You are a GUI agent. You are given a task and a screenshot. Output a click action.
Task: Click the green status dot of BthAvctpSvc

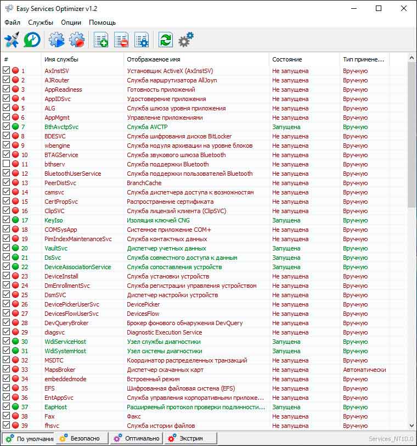tap(15, 126)
